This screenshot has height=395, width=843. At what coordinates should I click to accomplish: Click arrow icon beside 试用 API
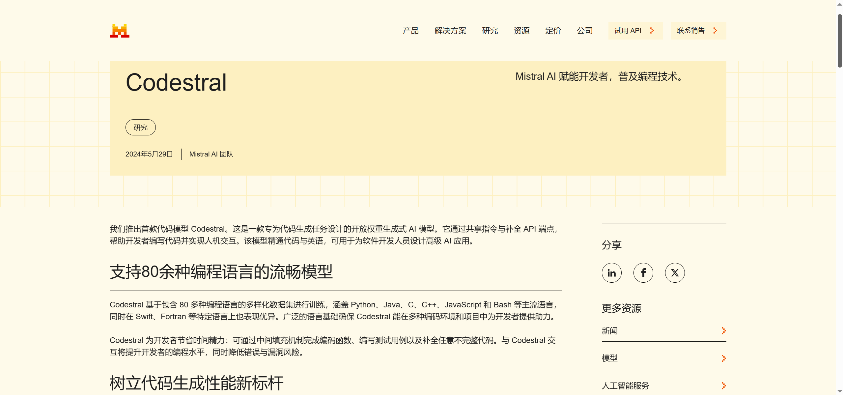652,31
